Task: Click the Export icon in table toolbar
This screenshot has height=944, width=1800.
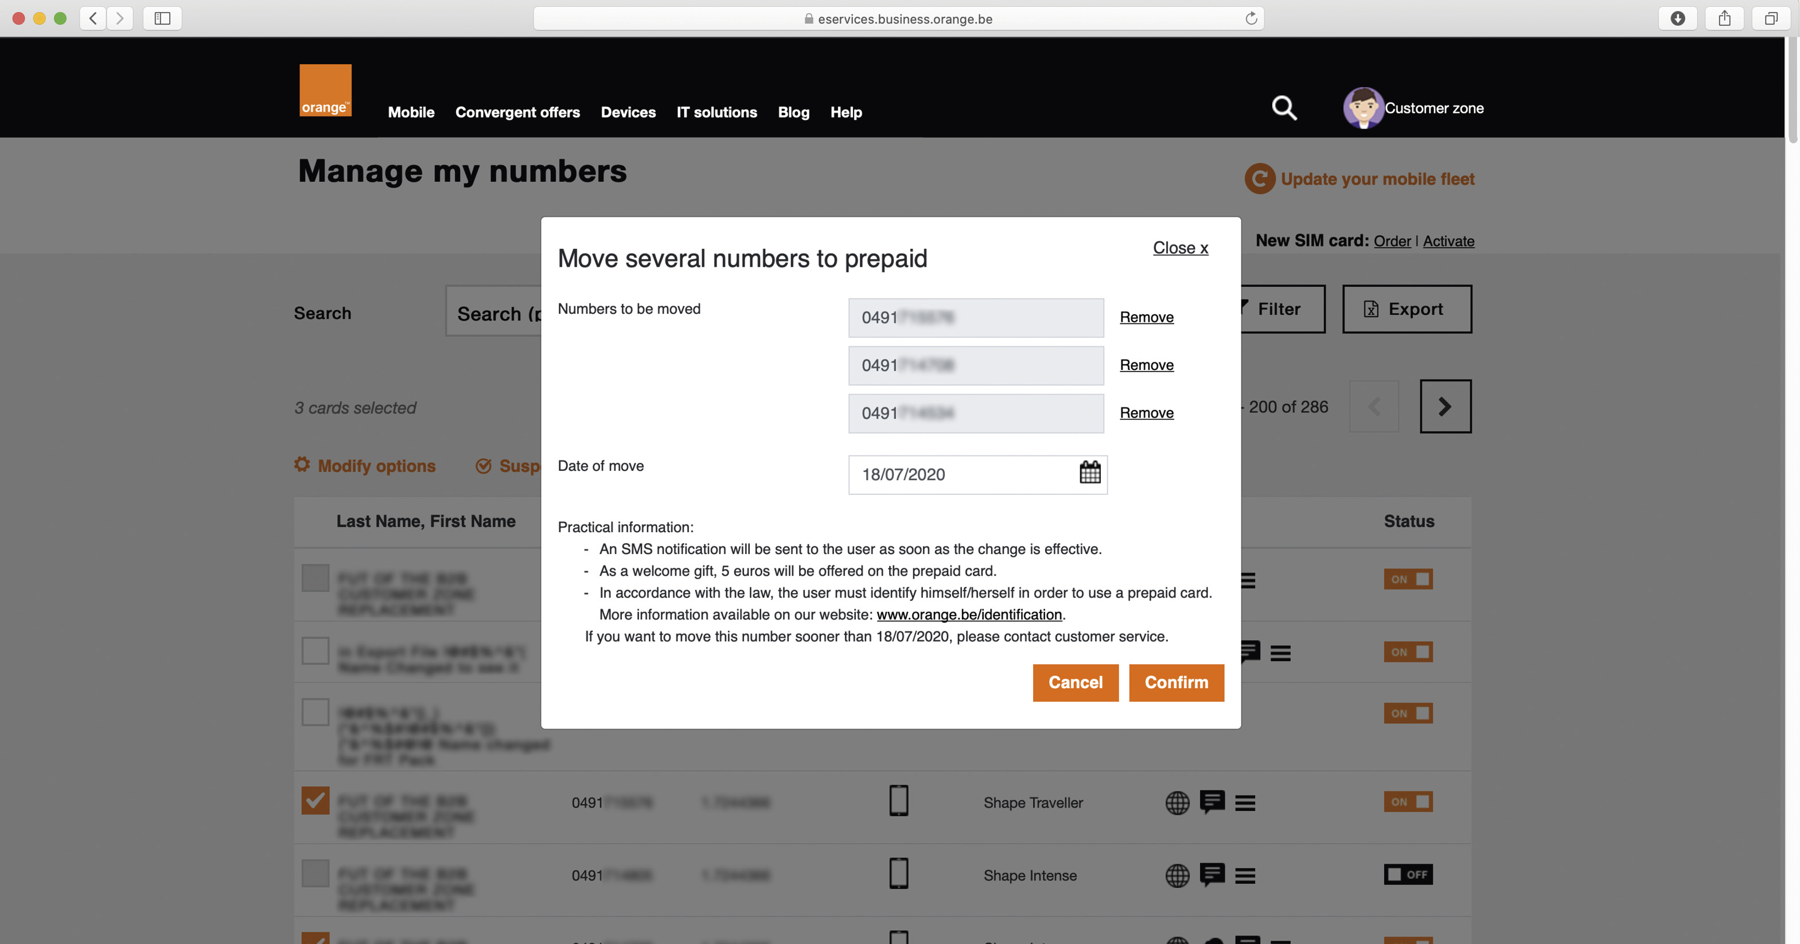Action: click(1370, 309)
